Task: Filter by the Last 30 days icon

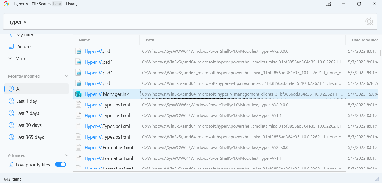Action: (11, 125)
